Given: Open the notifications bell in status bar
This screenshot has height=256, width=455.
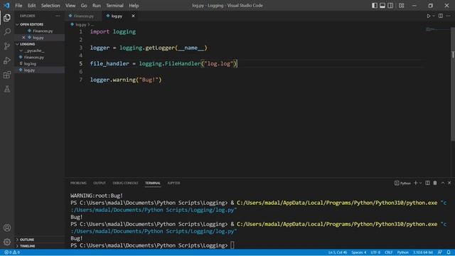Looking at the screenshot, I should click(x=449, y=252).
